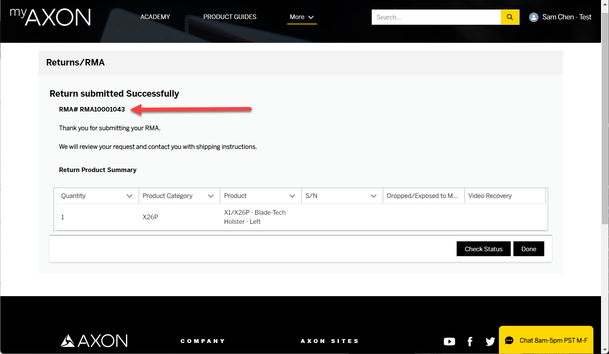609x354 pixels.
Task: Open the Product column dropdown chevron
Action: pyautogui.click(x=292, y=196)
